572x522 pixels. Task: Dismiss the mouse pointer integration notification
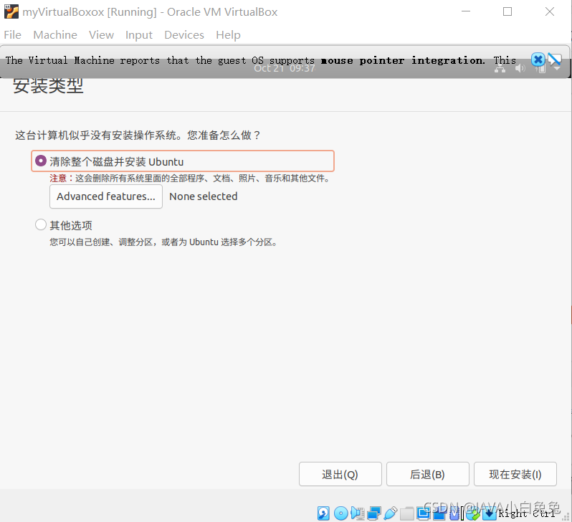tap(538, 60)
